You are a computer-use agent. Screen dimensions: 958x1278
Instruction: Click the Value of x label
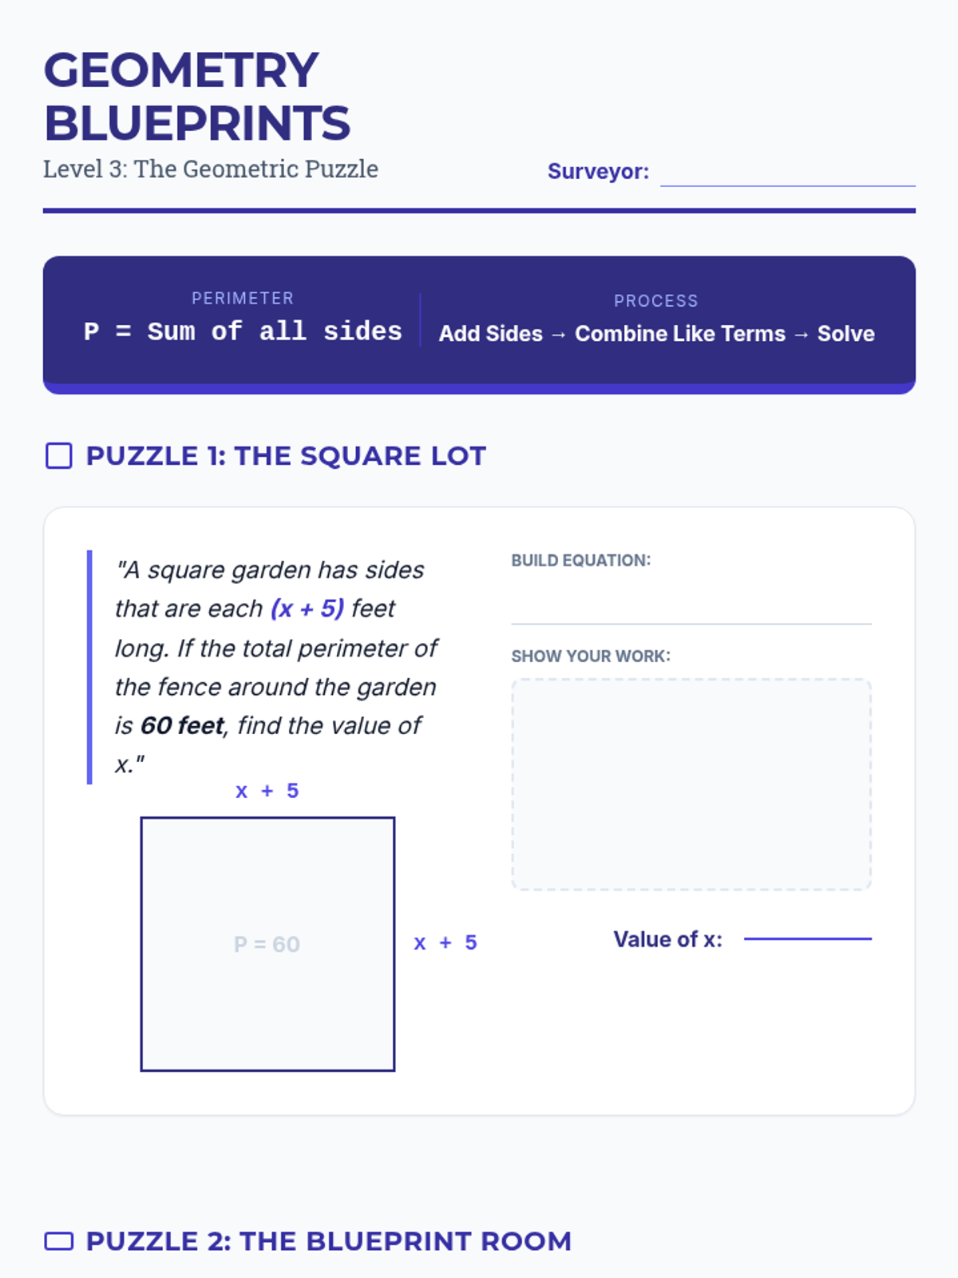[667, 939]
